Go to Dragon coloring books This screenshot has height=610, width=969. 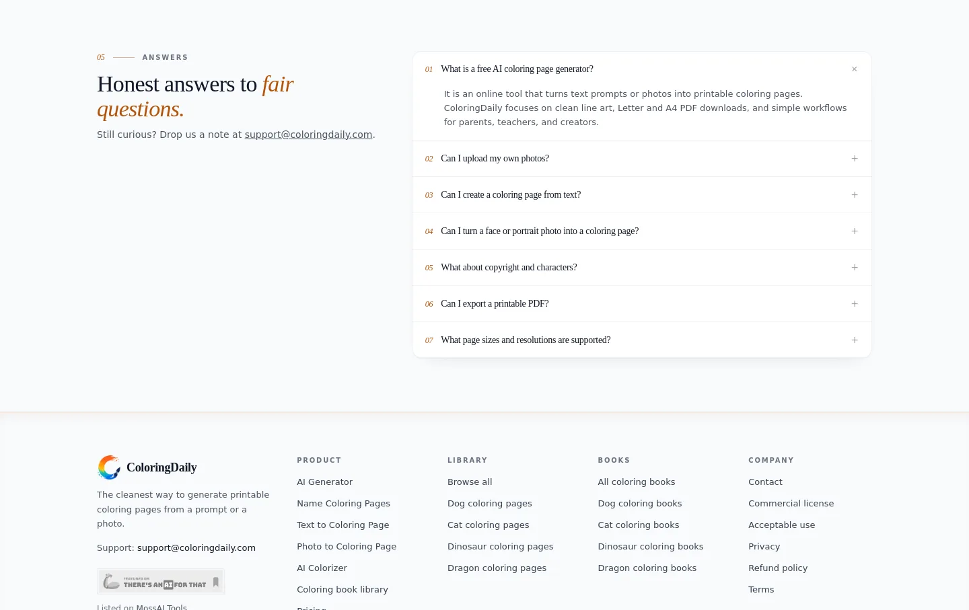[x=647, y=568]
